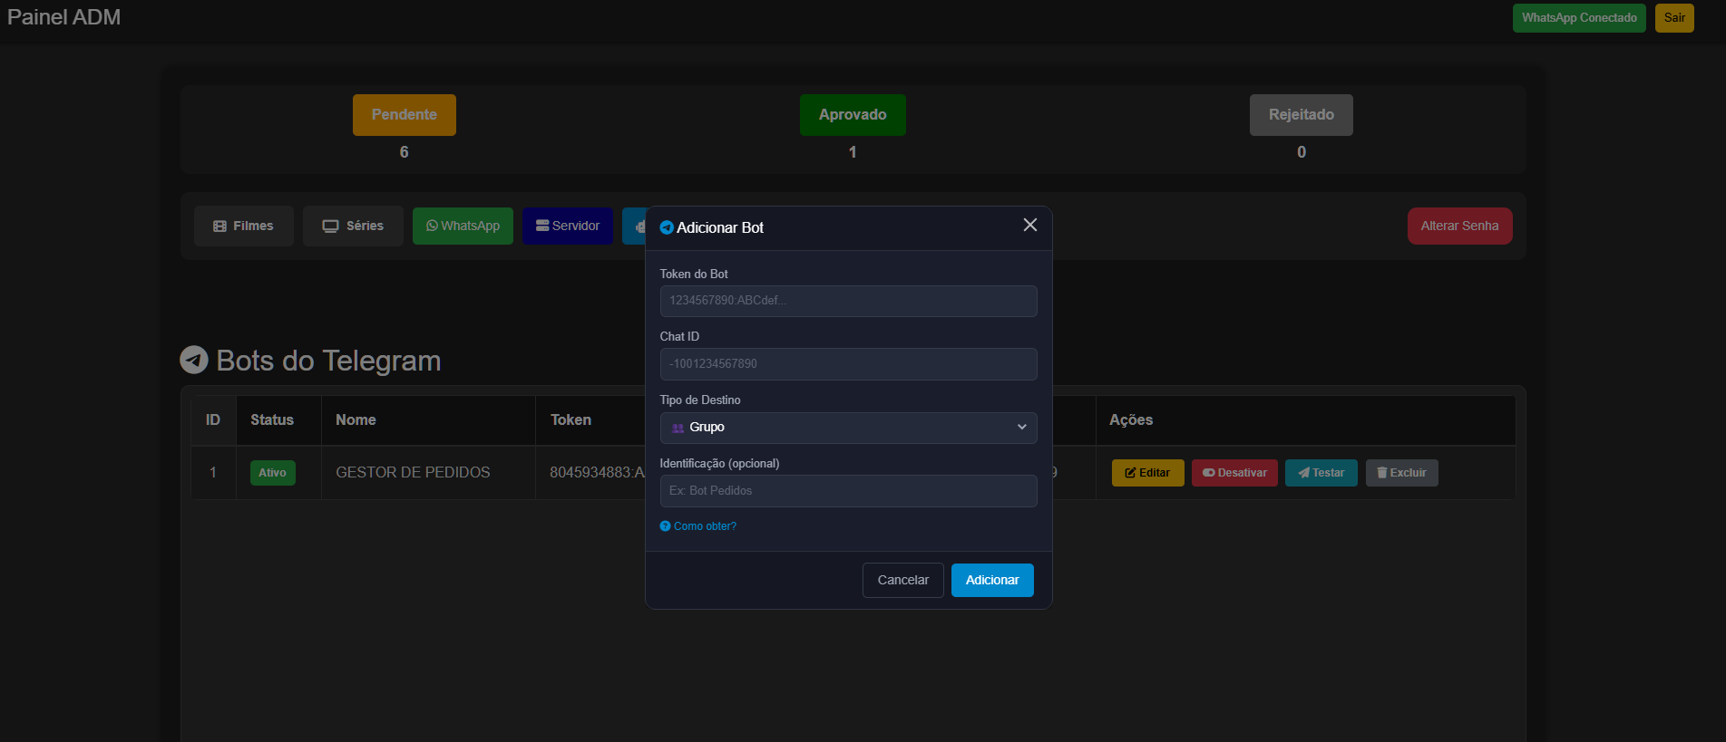The width and height of the screenshot is (1726, 742).
Task: Click the Chat ID input field
Action: (x=848, y=364)
